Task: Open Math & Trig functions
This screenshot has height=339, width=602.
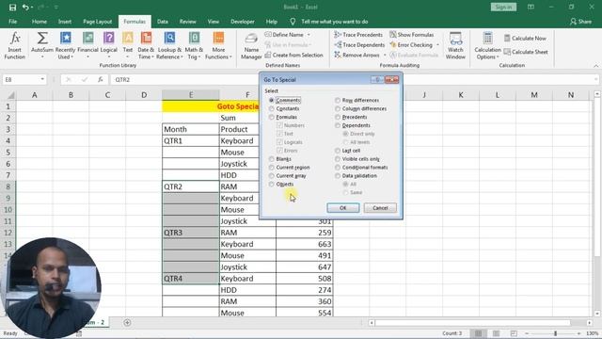Action: [x=194, y=45]
